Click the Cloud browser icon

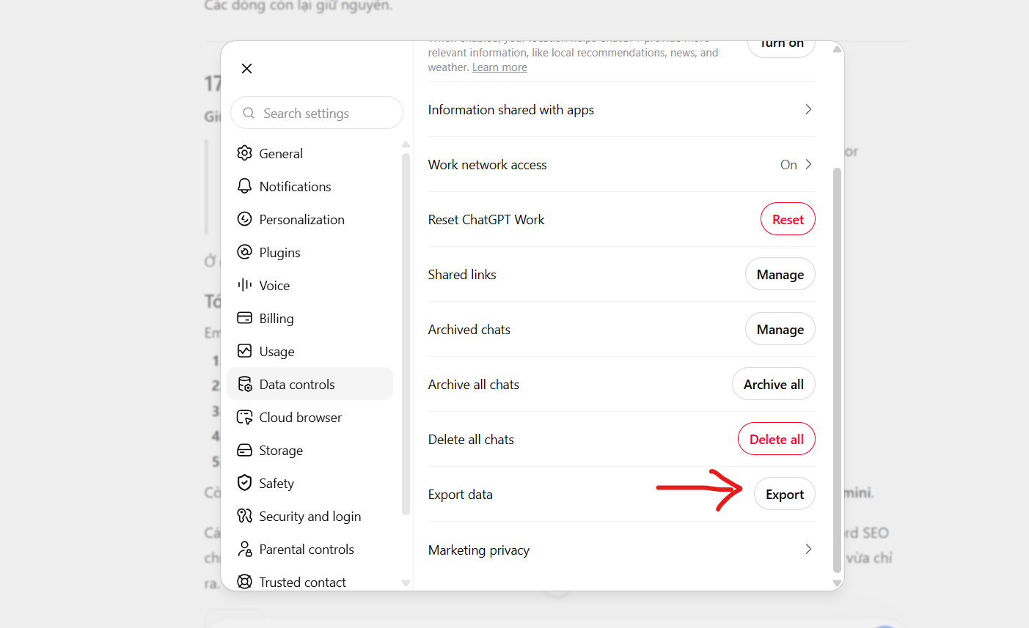(244, 417)
